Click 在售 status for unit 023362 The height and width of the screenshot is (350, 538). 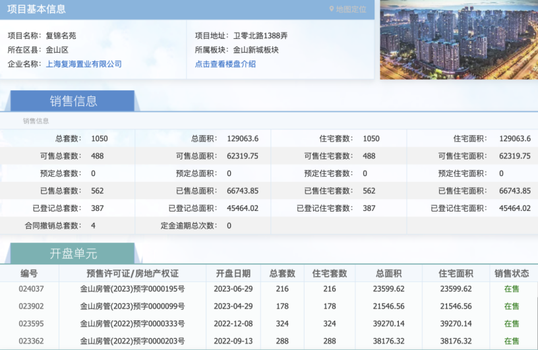pos(512,342)
